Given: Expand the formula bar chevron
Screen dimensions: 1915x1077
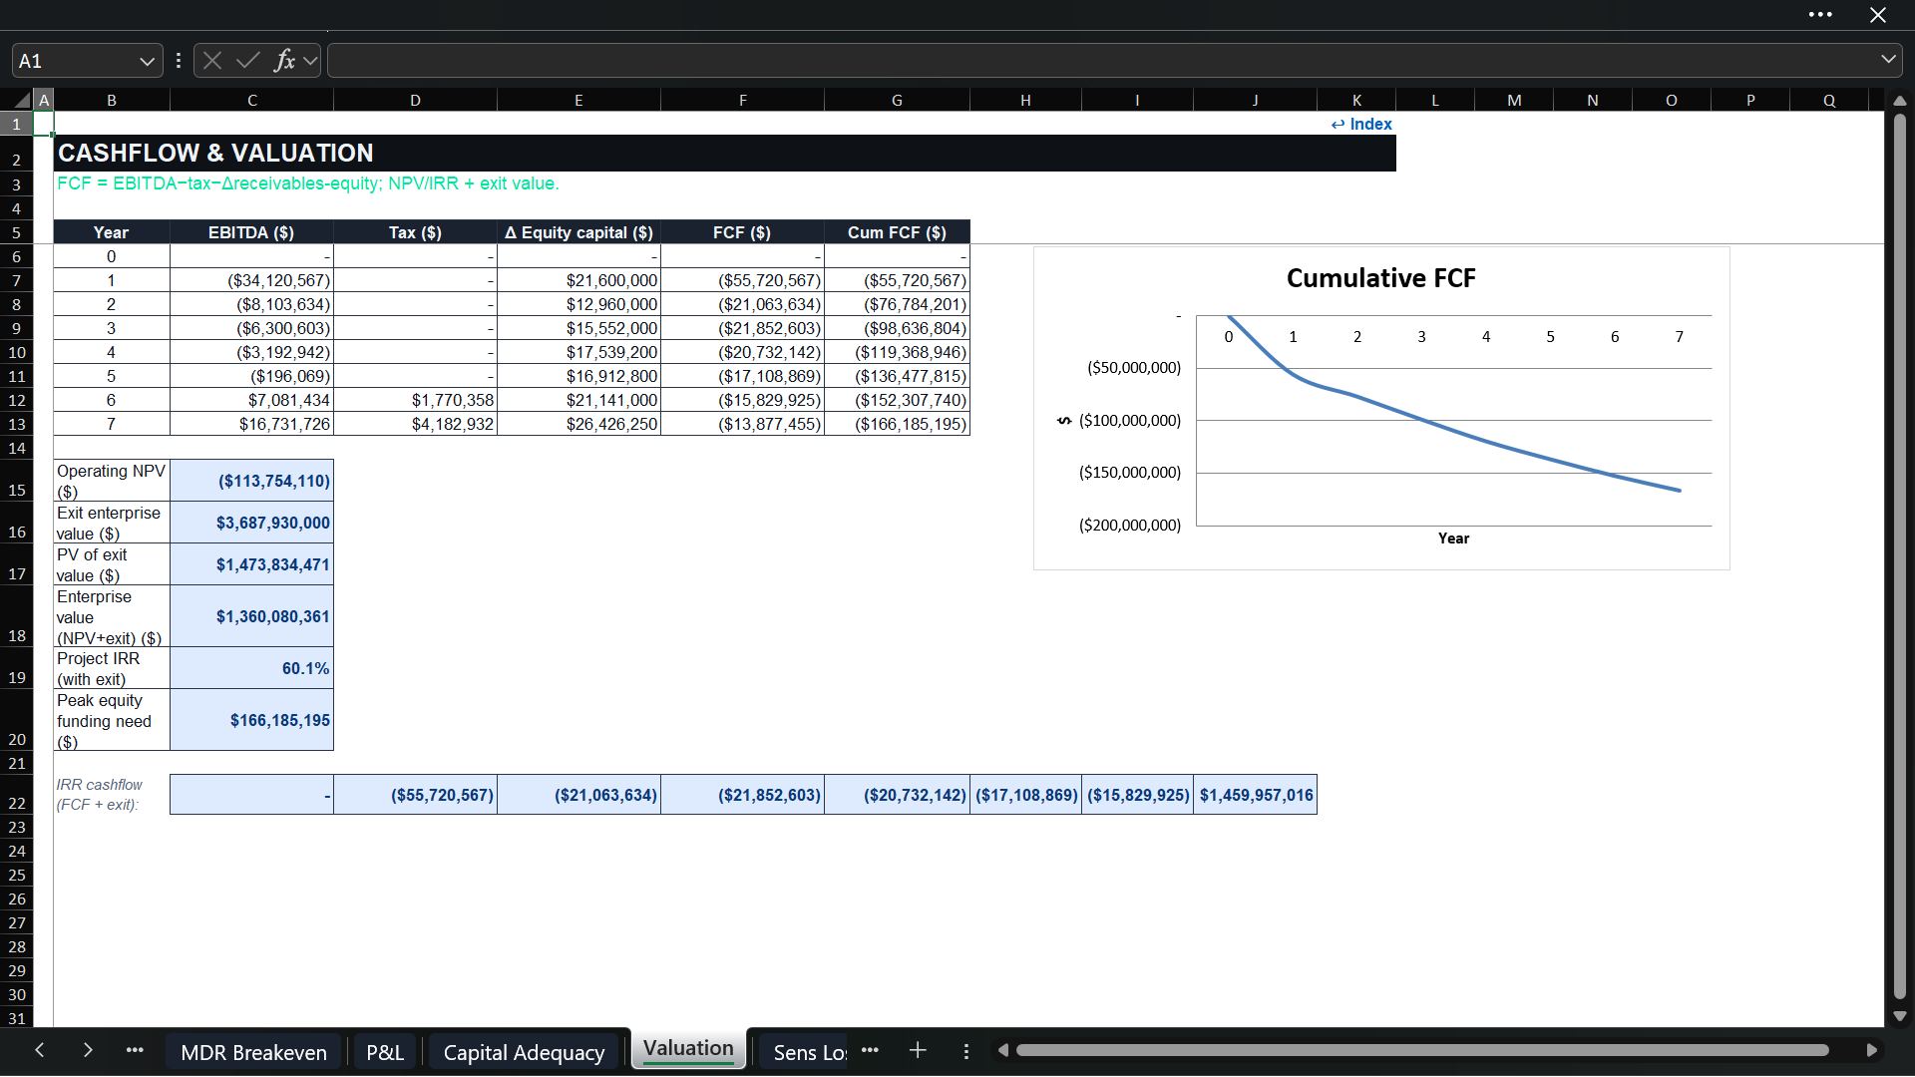Looking at the screenshot, I should 1888,60.
